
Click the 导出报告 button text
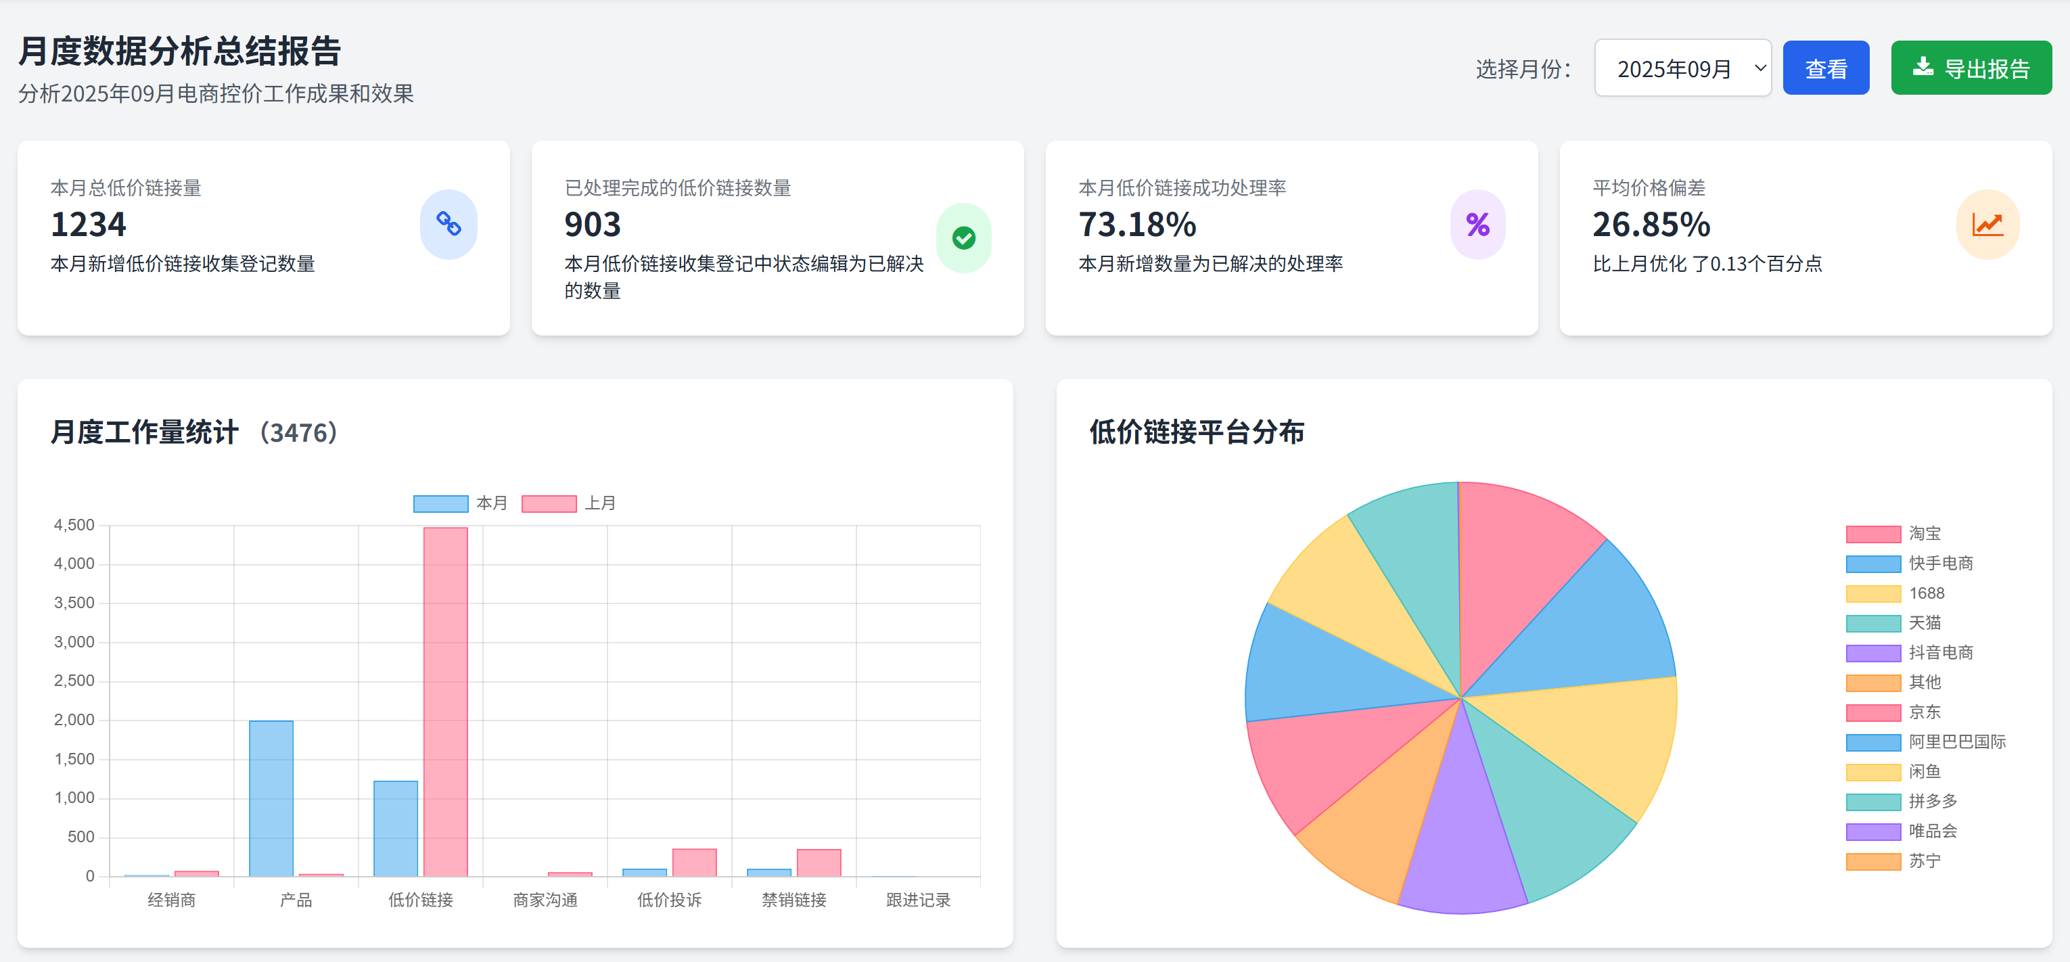(1986, 69)
